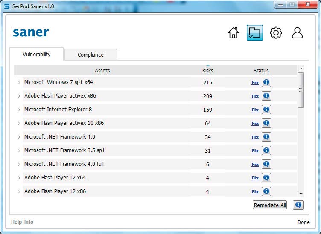
Task: Click risk count 6
Action: [x=207, y=165]
